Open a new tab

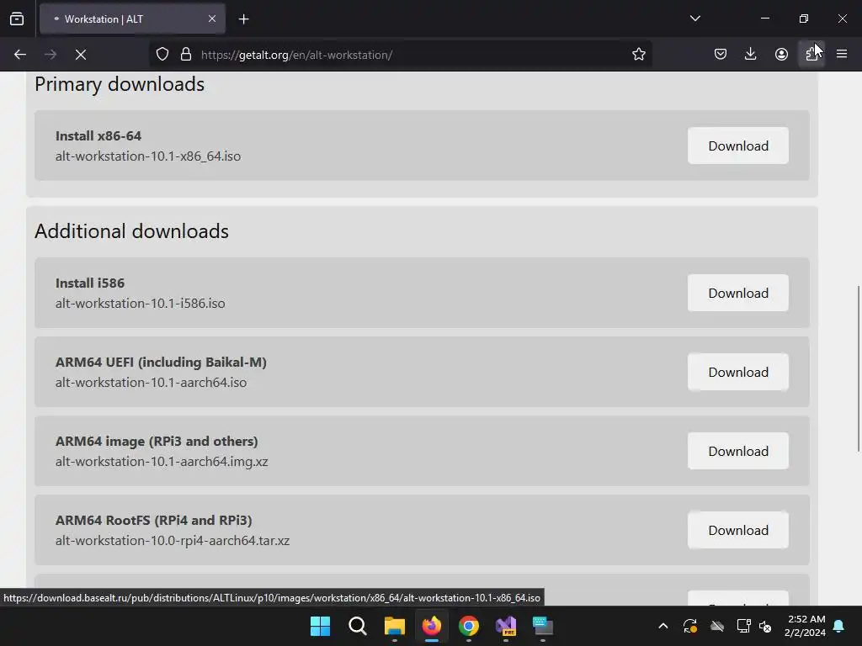[x=243, y=19]
